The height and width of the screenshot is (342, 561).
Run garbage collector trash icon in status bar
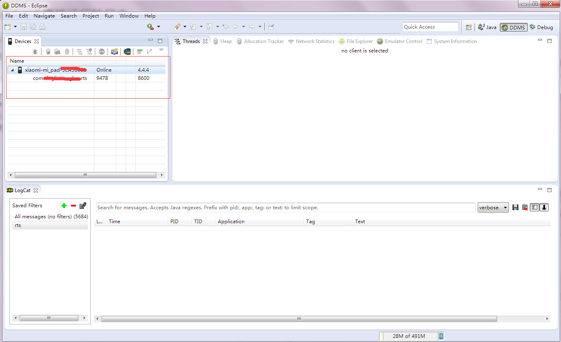click(x=441, y=336)
